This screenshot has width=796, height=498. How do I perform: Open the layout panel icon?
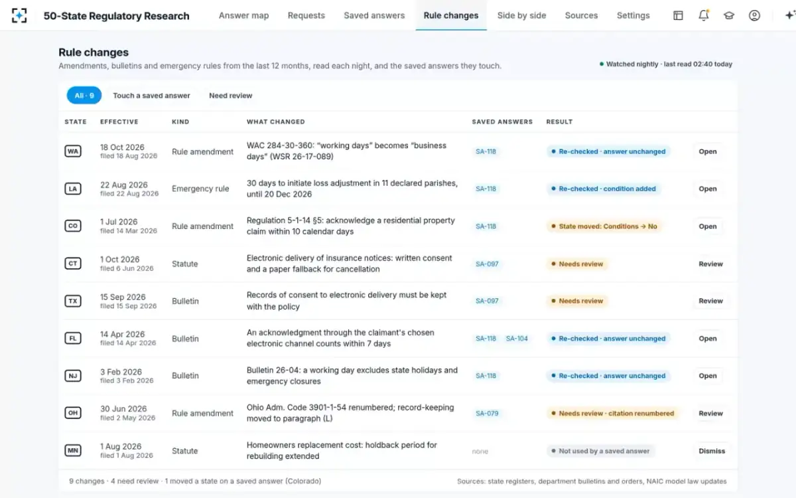pos(678,15)
